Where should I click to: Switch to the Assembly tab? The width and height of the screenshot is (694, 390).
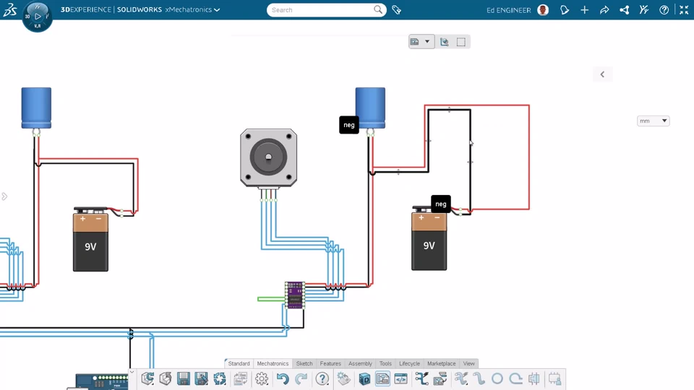coord(360,363)
